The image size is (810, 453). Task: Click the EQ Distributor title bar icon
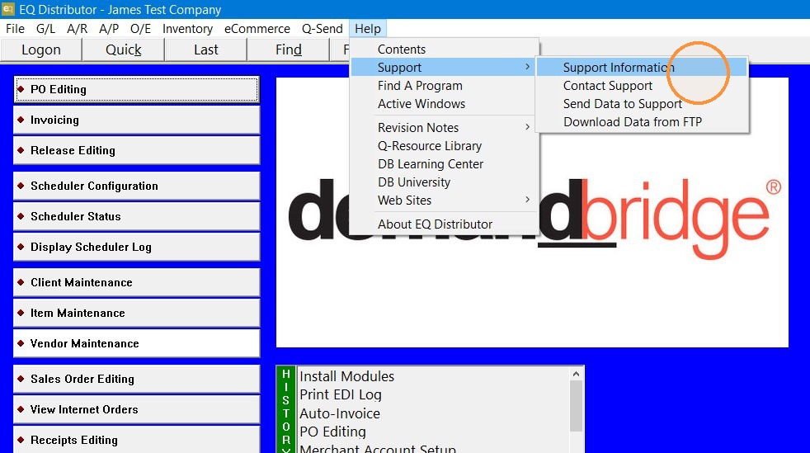point(7,9)
